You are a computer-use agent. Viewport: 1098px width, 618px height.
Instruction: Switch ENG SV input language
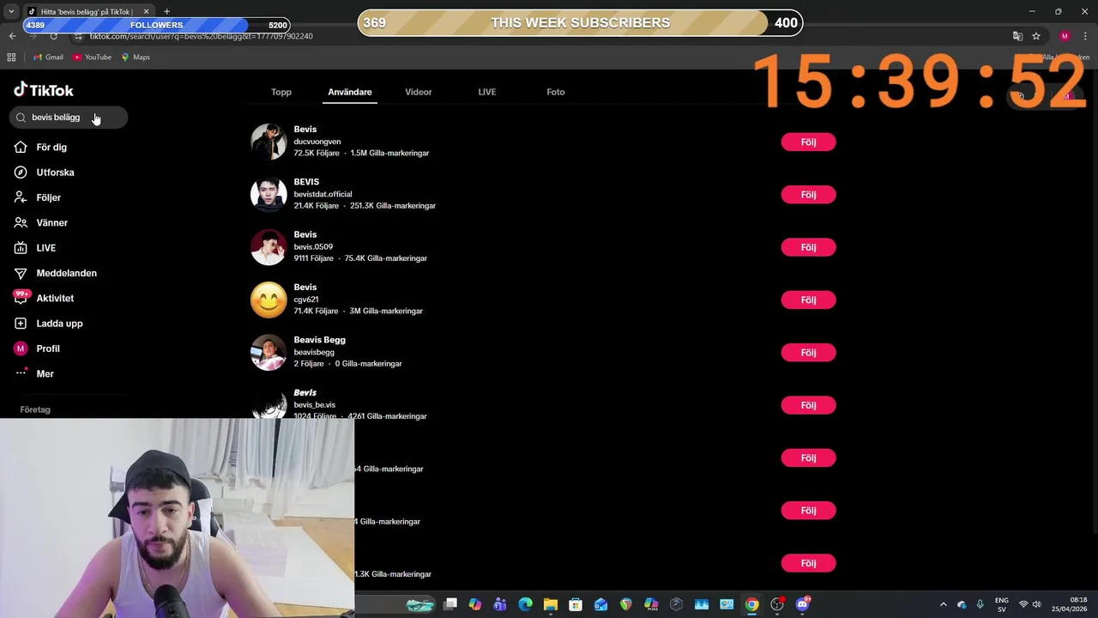1002,604
